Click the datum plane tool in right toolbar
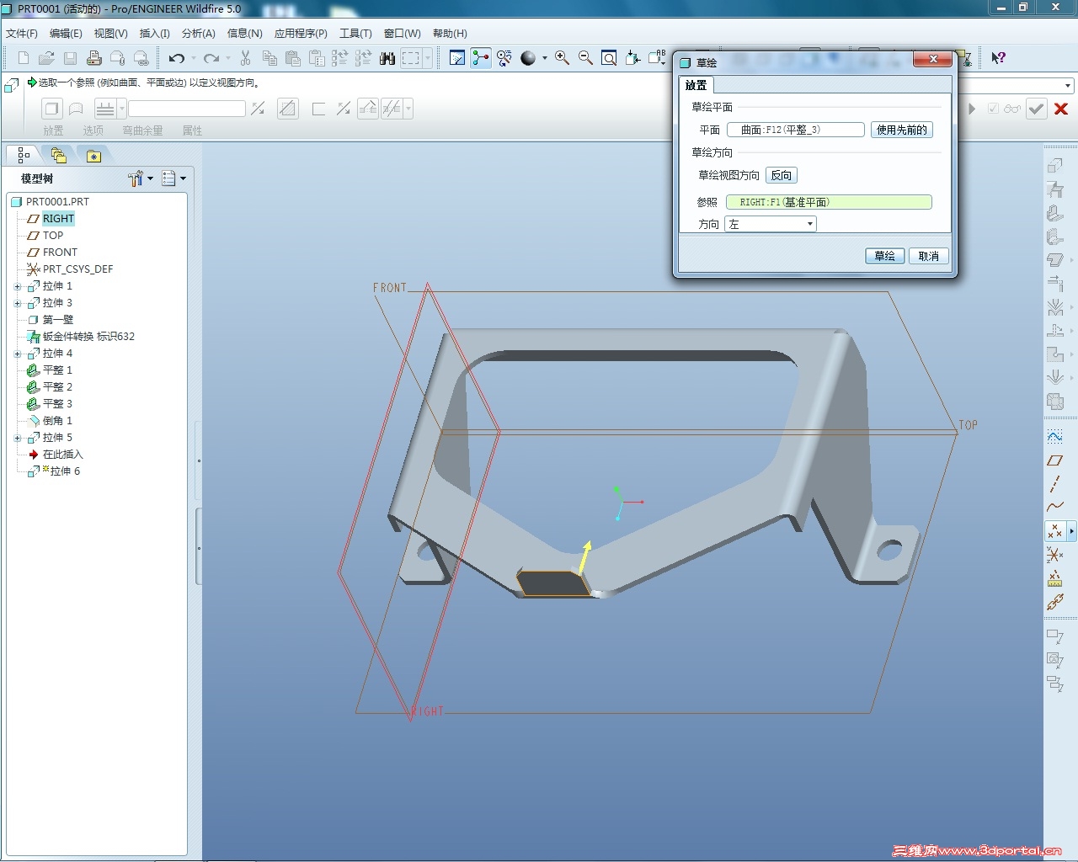Screen dimensions: 1078x862 (1054, 460)
